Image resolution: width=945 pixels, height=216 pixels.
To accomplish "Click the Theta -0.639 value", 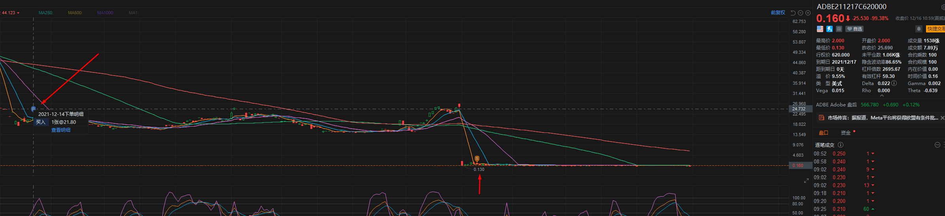I will click(930, 91).
